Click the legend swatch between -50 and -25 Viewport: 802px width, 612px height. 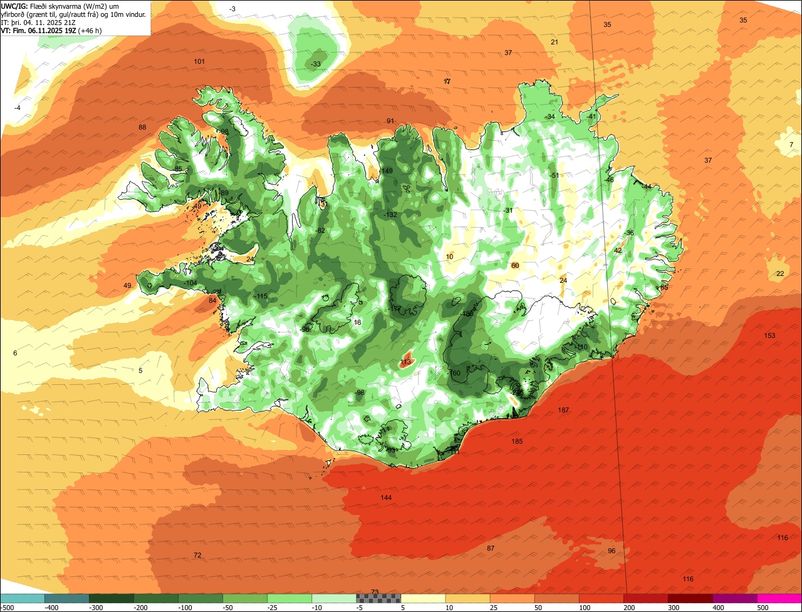click(x=245, y=598)
